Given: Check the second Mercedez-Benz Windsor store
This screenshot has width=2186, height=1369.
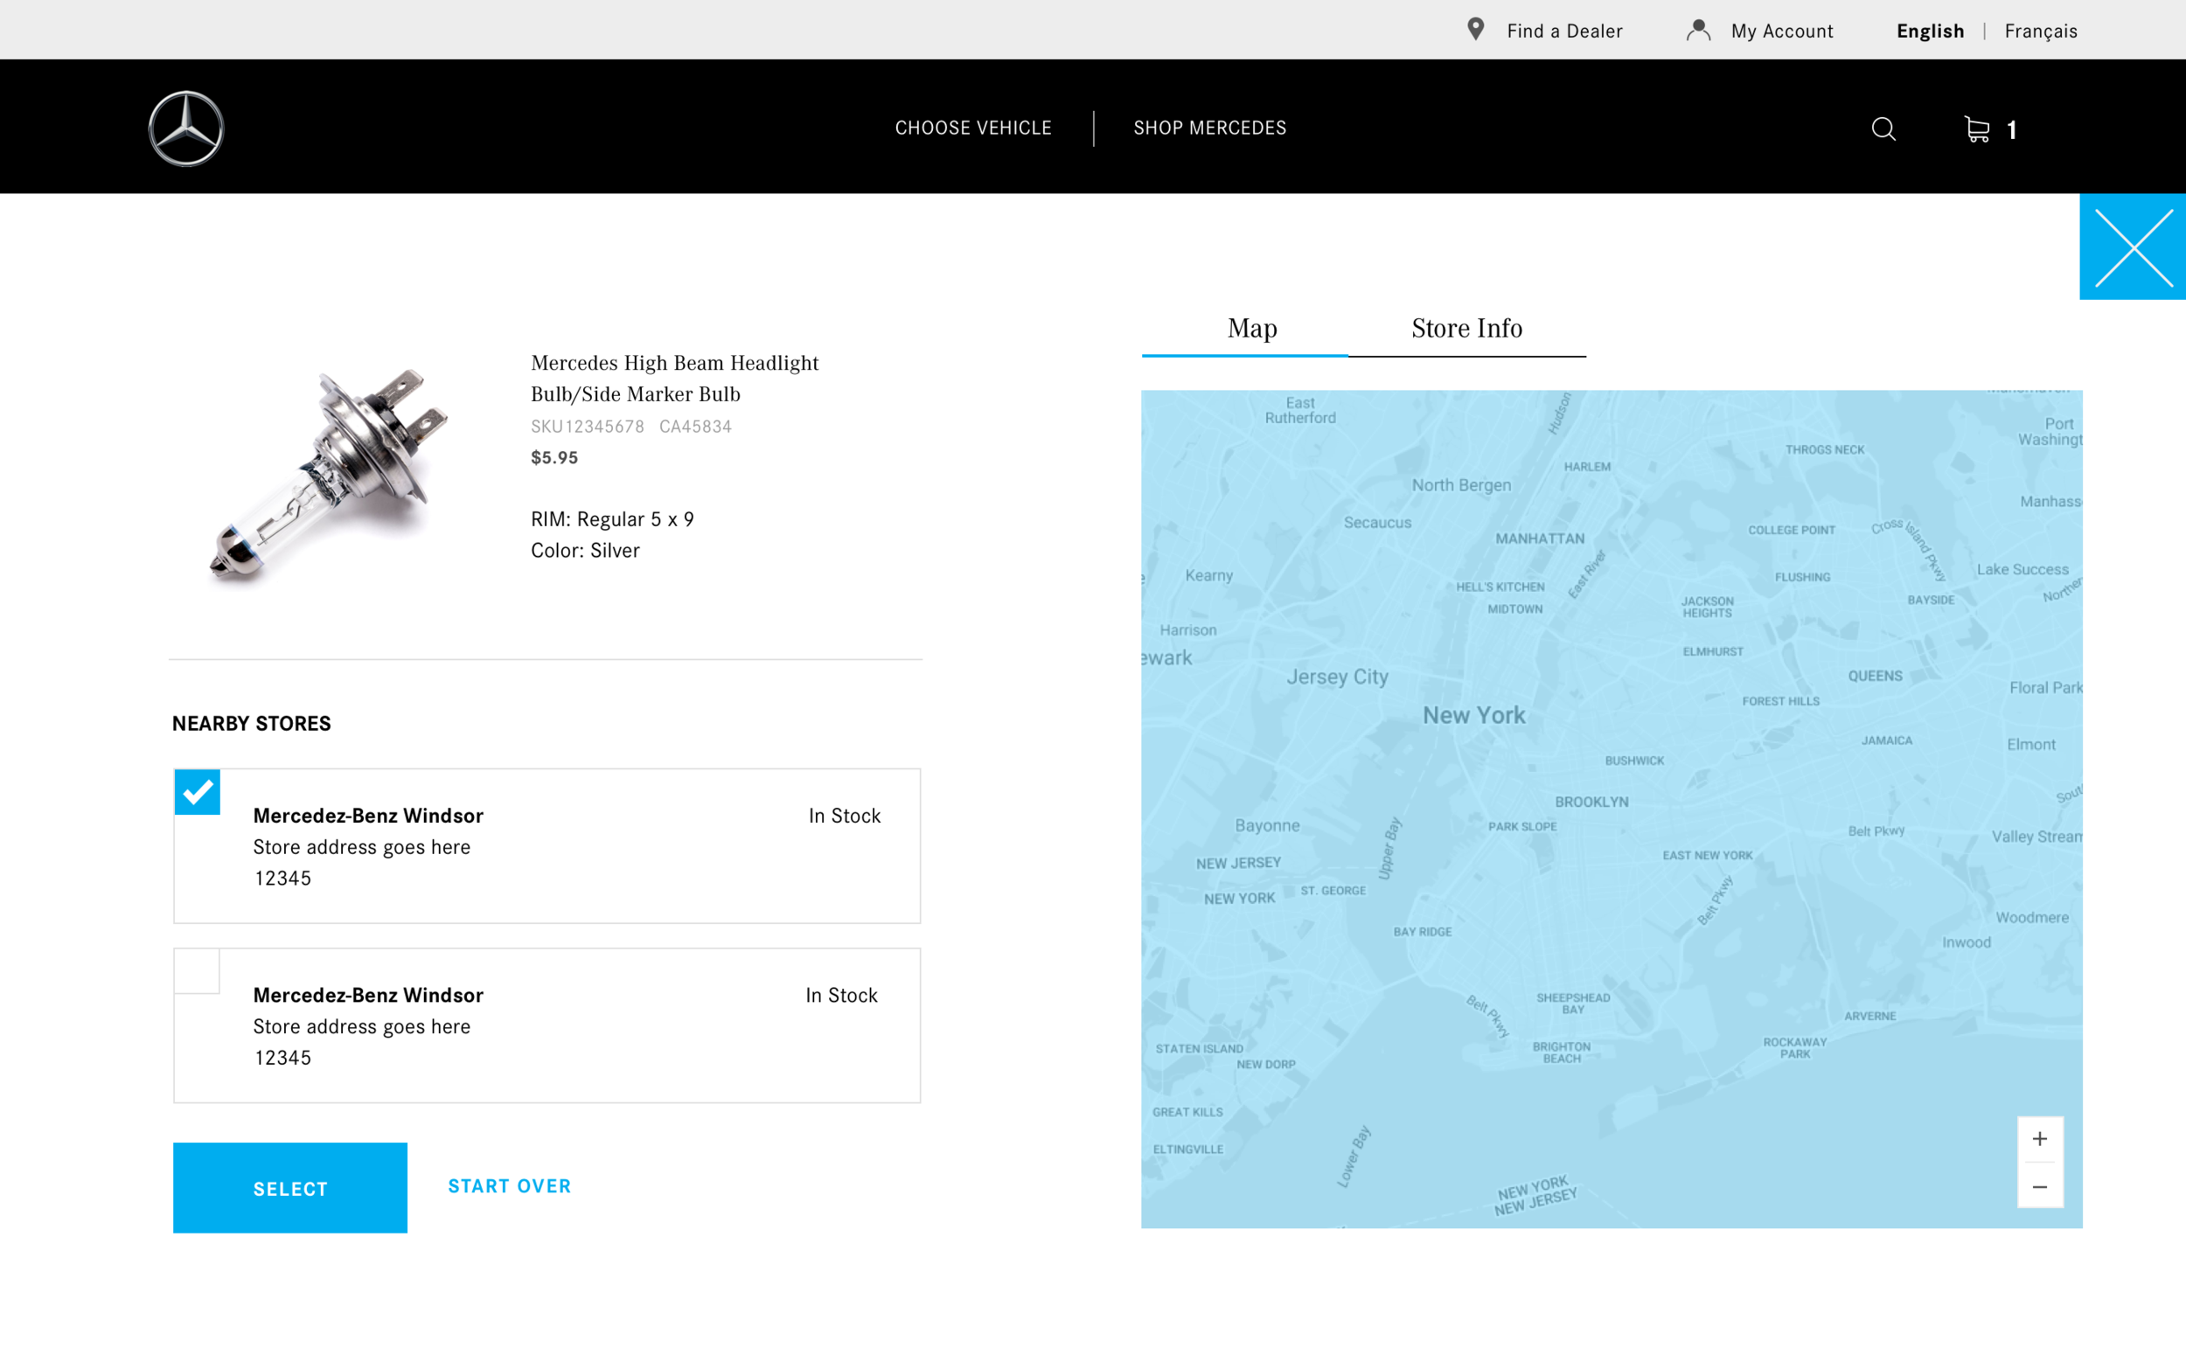Looking at the screenshot, I should tap(198, 971).
